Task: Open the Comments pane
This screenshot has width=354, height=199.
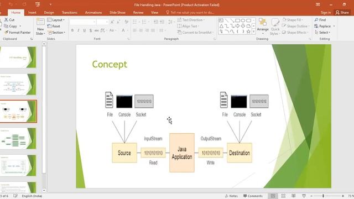Action: (x=253, y=196)
